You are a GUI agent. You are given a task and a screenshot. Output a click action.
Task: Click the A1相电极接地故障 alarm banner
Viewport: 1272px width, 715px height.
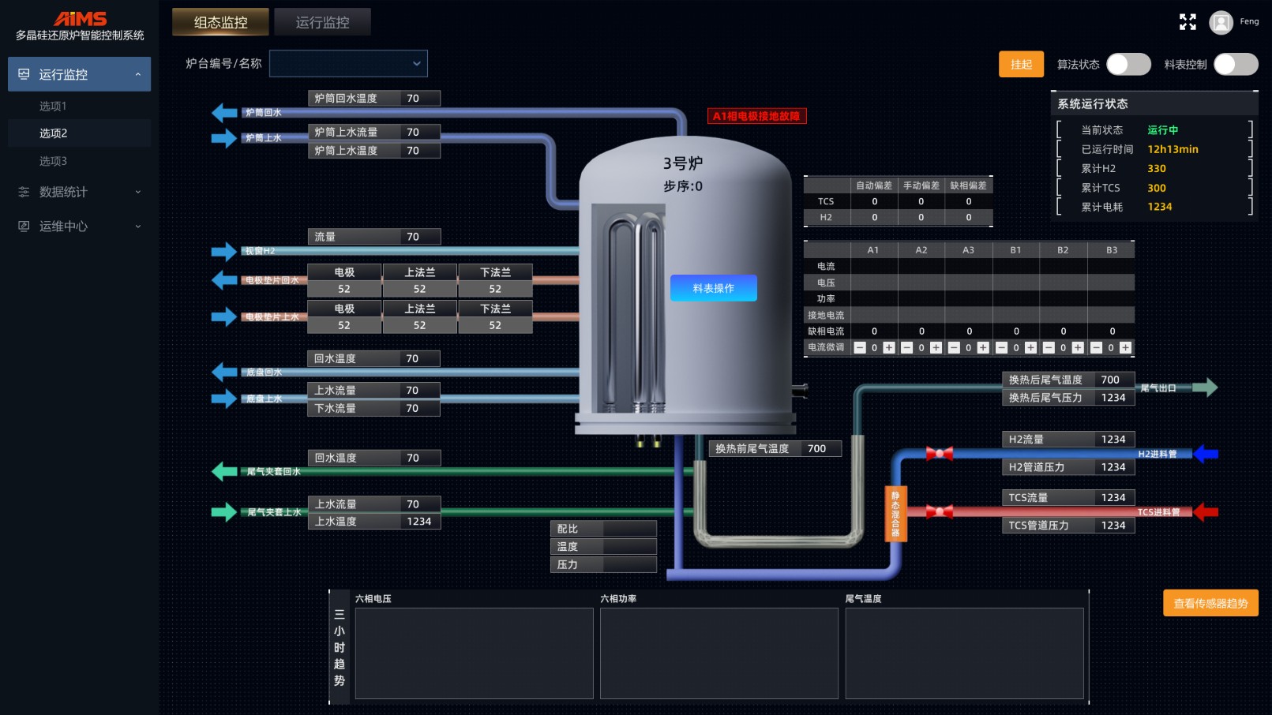click(756, 116)
